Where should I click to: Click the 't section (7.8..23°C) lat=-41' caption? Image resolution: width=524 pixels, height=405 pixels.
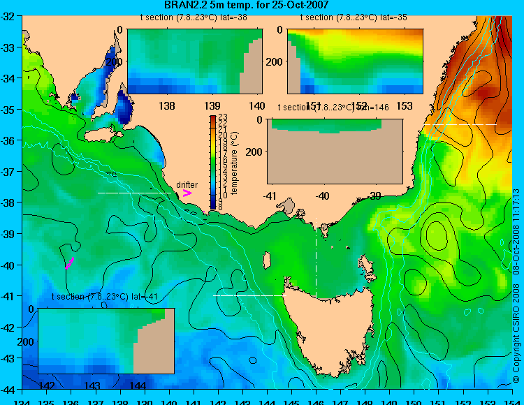pyautogui.click(x=105, y=297)
